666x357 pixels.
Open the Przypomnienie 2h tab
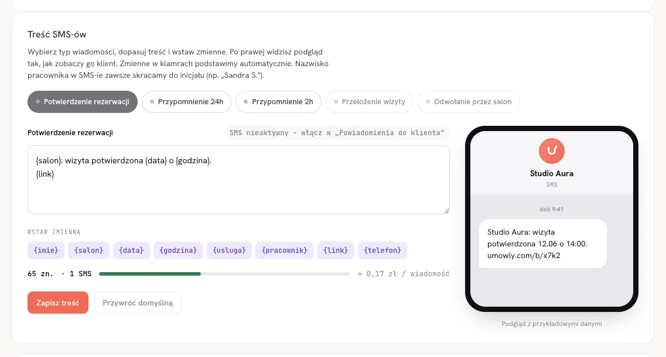click(x=278, y=102)
